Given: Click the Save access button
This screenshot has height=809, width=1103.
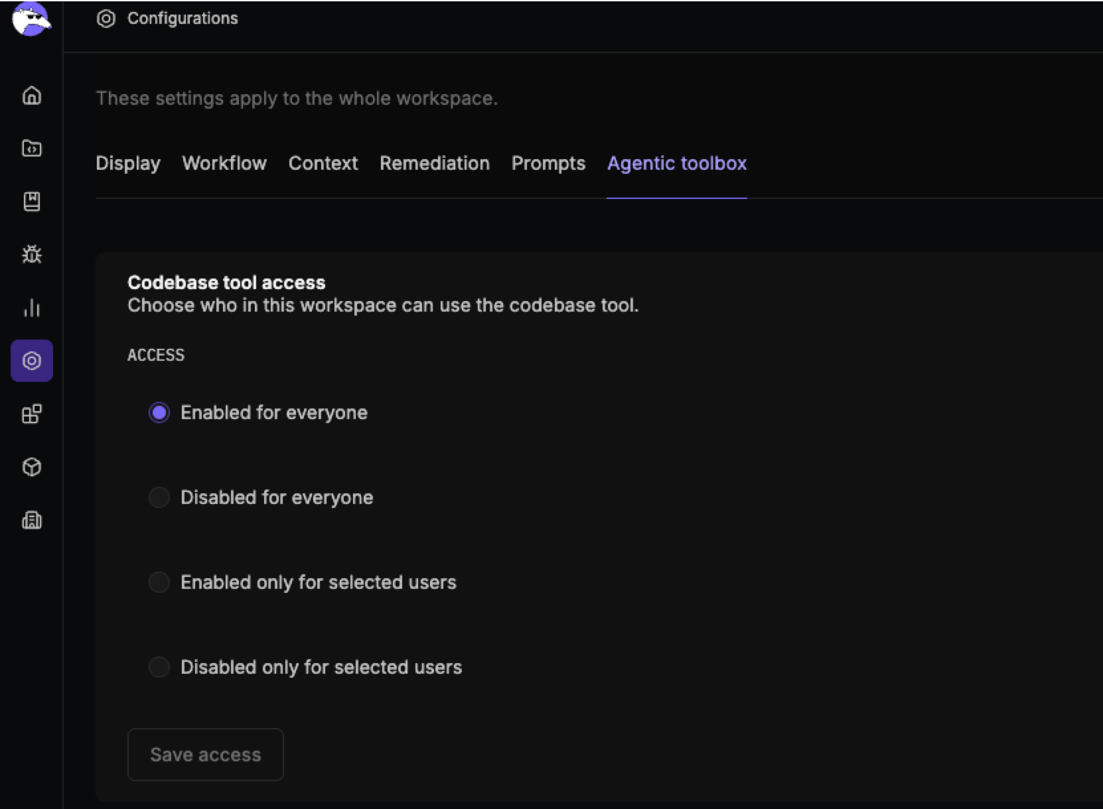Looking at the screenshot, I should (x=206, y=755).
